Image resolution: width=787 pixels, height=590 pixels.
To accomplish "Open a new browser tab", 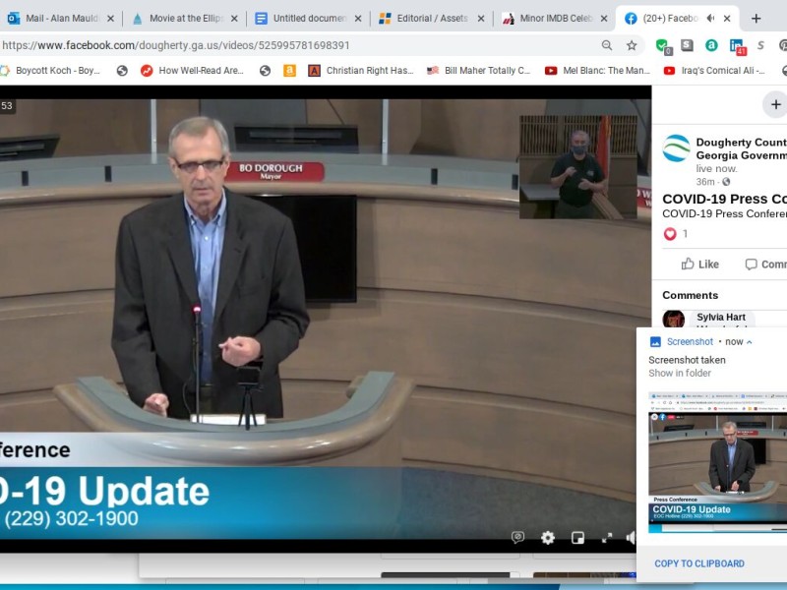I will click(x=756, y=19).
